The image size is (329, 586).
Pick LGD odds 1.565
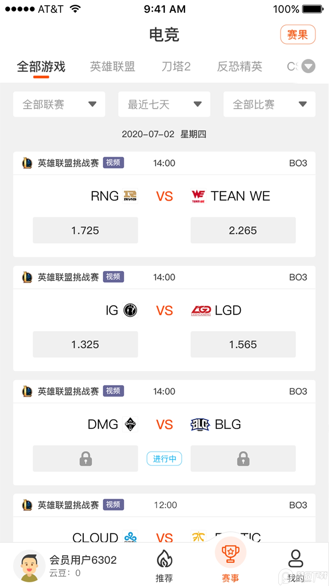click(x=243, y=345)
